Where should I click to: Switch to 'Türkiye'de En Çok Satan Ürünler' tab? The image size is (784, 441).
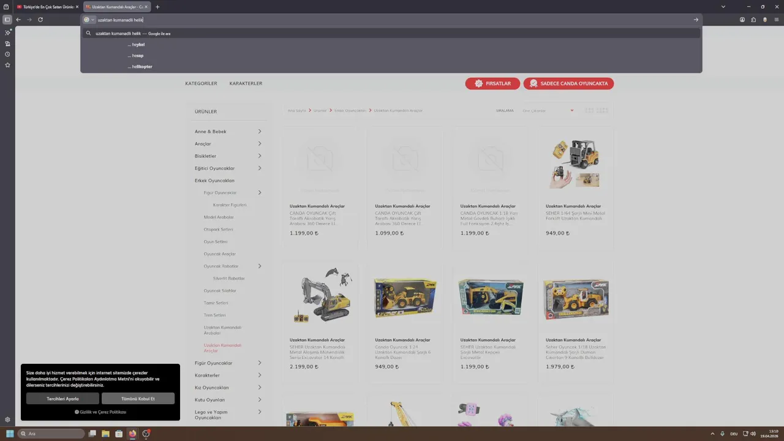point(48,7)
